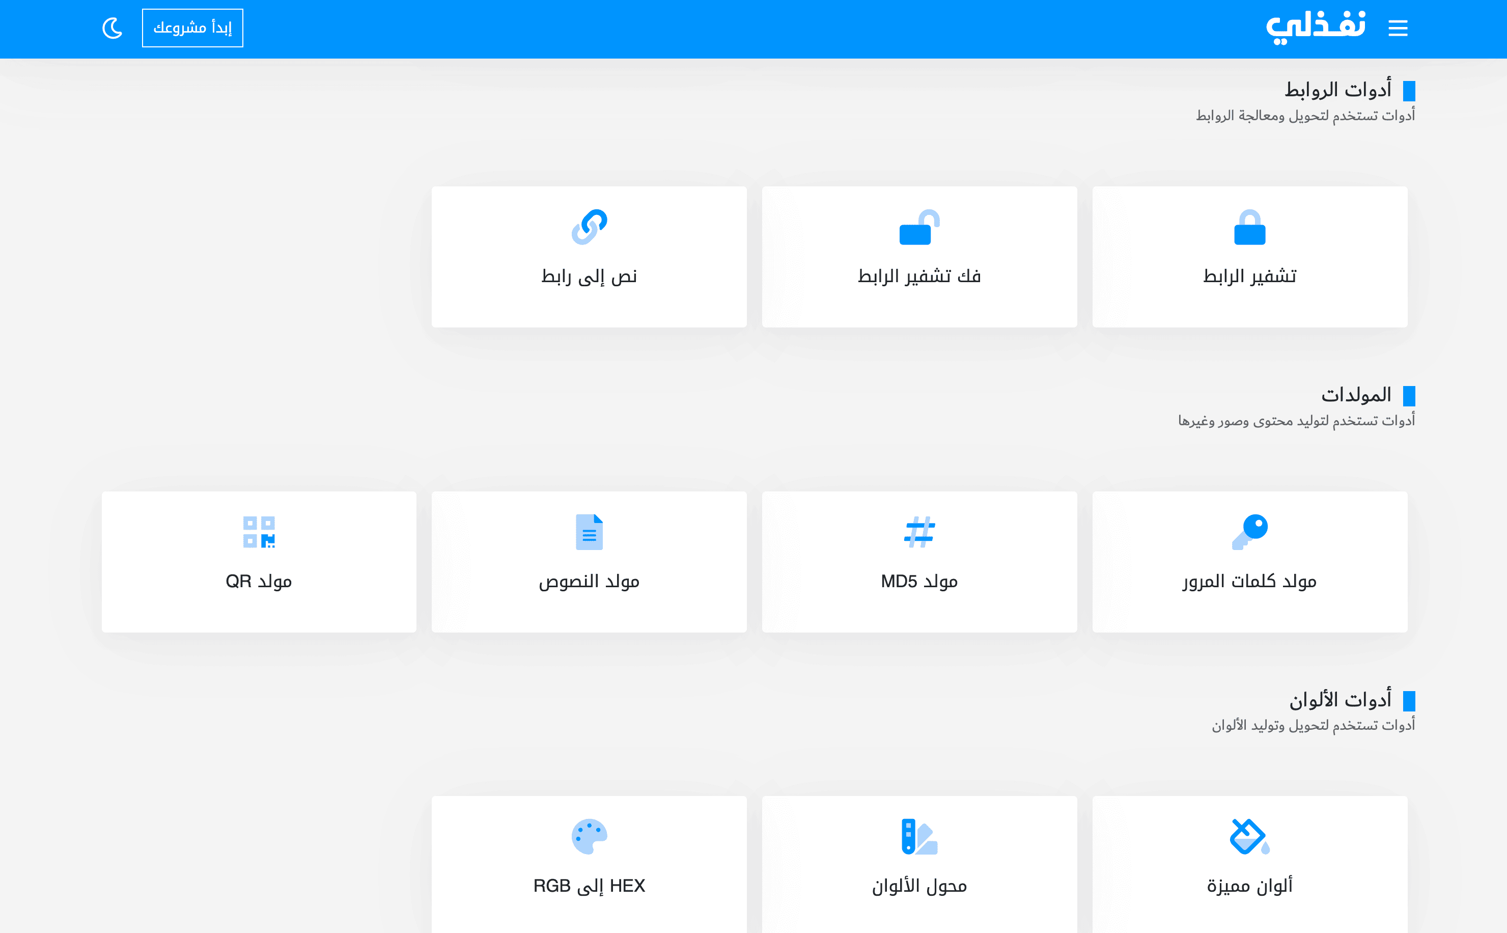This screenshot has width=1507, height=933.
Task: Click the أدوات الألوان section heading
Action: tap(1340, 700)
